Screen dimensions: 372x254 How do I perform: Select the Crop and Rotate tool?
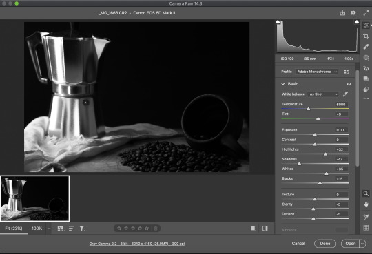point(366,36)
